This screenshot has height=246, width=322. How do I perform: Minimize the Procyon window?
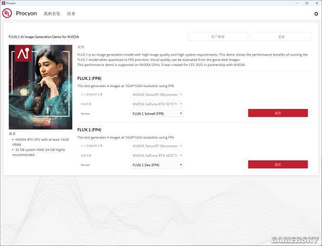297,3
